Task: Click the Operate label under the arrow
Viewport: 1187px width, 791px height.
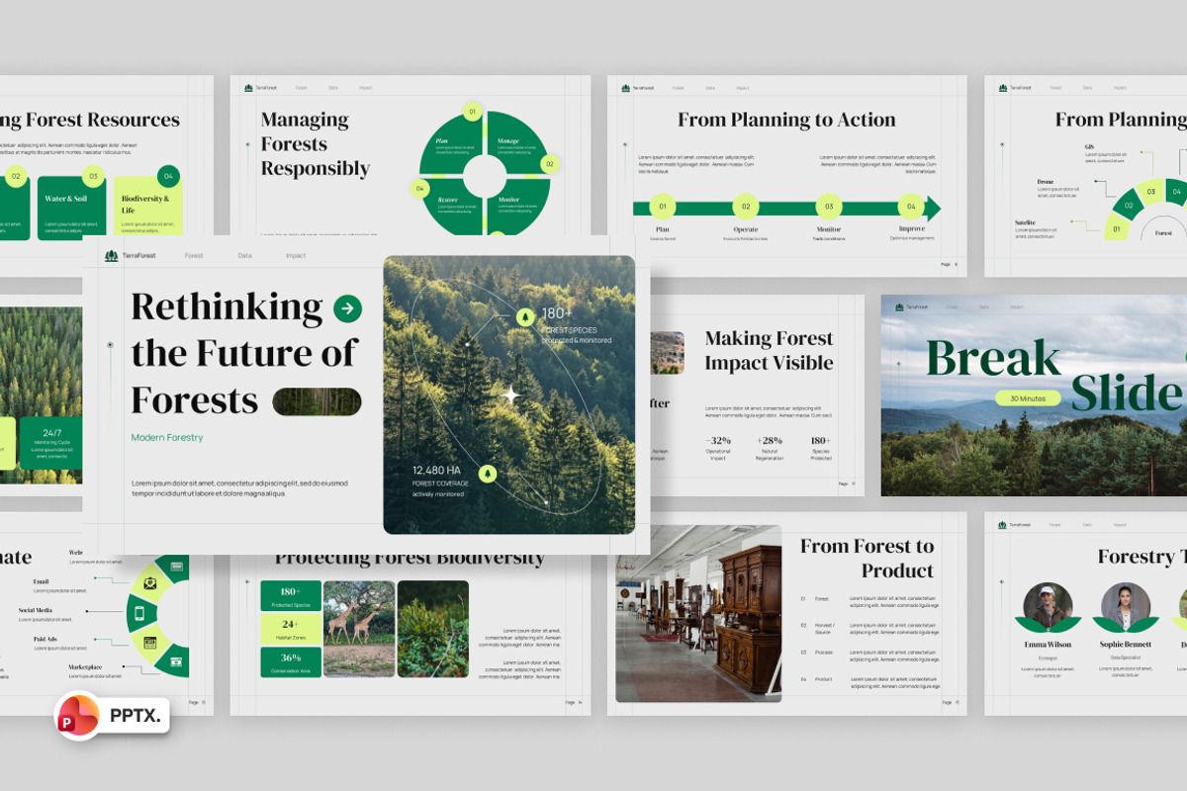Action: click(746, 229)
